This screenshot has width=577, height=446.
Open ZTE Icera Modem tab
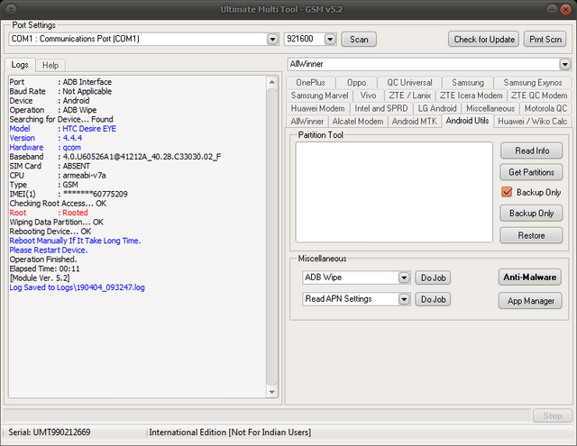click(471, 96)
